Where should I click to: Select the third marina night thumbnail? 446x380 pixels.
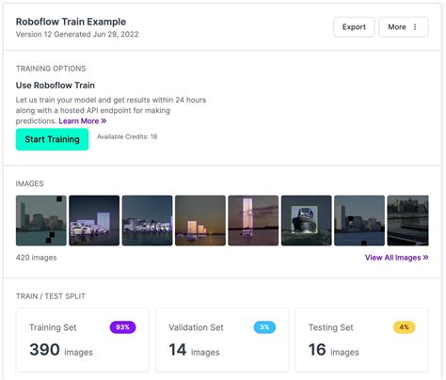tap(147, 220)
